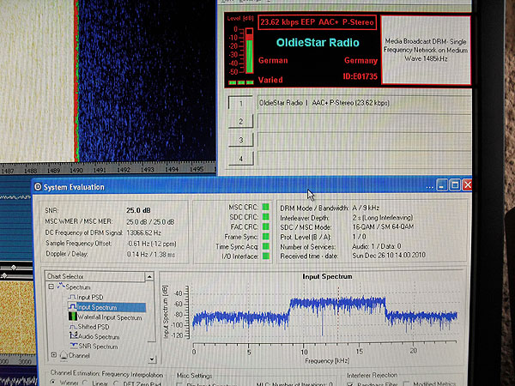
Task: Click the SDC CRC green indicator
Action: [x=266, y=217]
